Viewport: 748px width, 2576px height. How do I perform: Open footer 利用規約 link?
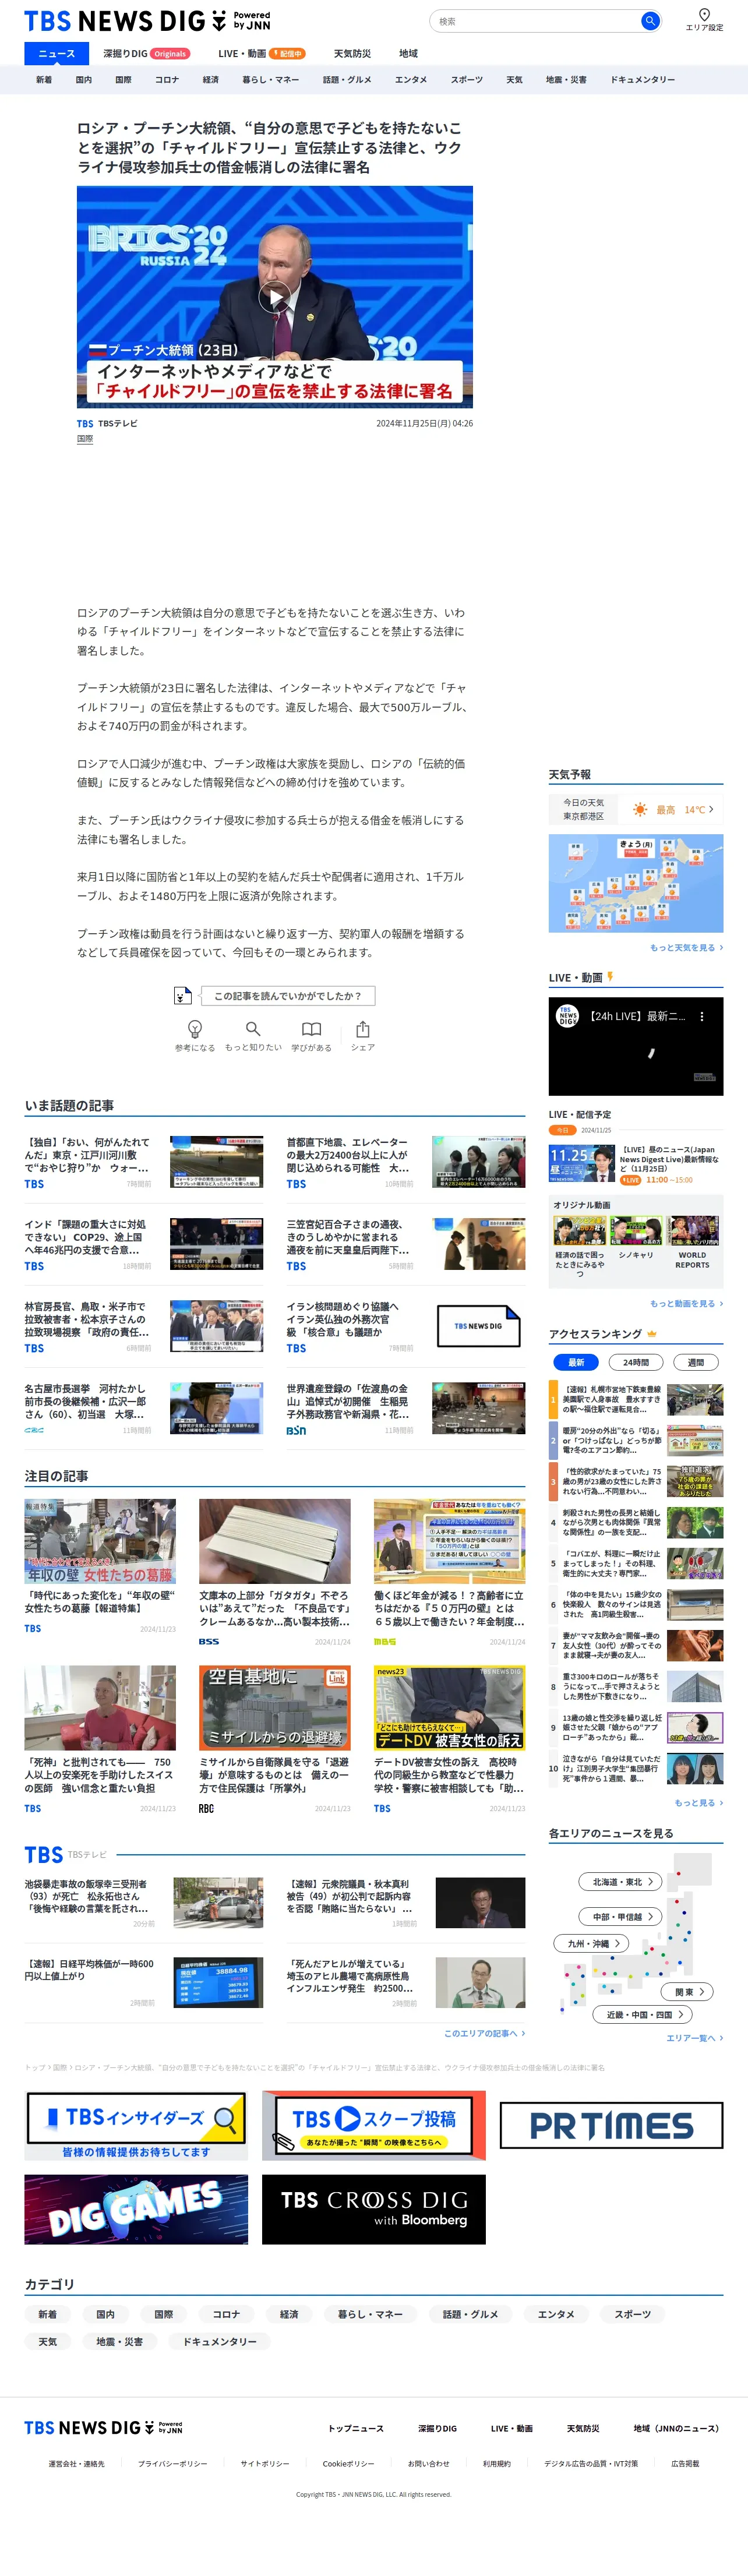[497, 2464]
